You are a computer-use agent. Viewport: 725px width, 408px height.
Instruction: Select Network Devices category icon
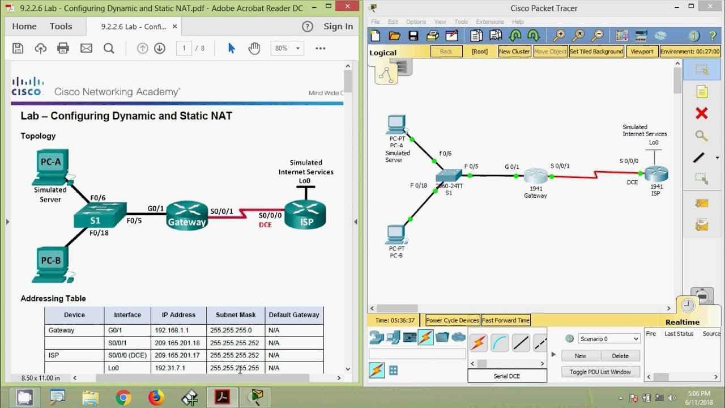pos(377,338)
